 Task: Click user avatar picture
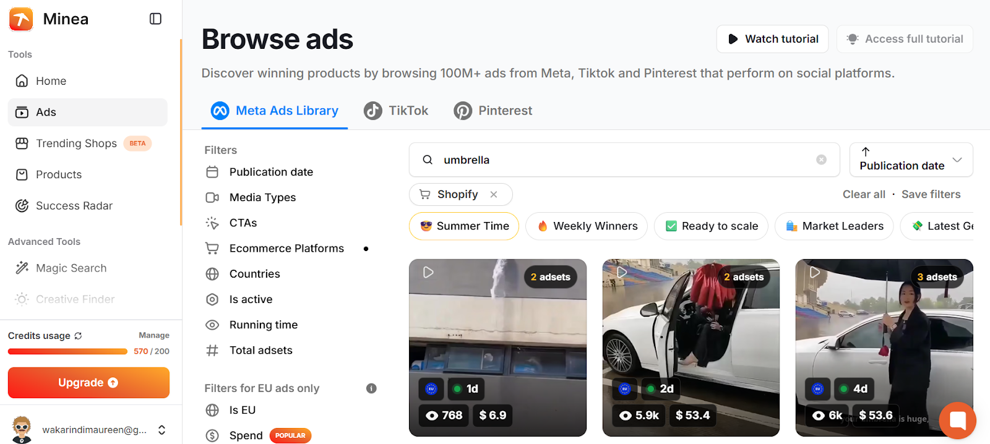[22, 430]
